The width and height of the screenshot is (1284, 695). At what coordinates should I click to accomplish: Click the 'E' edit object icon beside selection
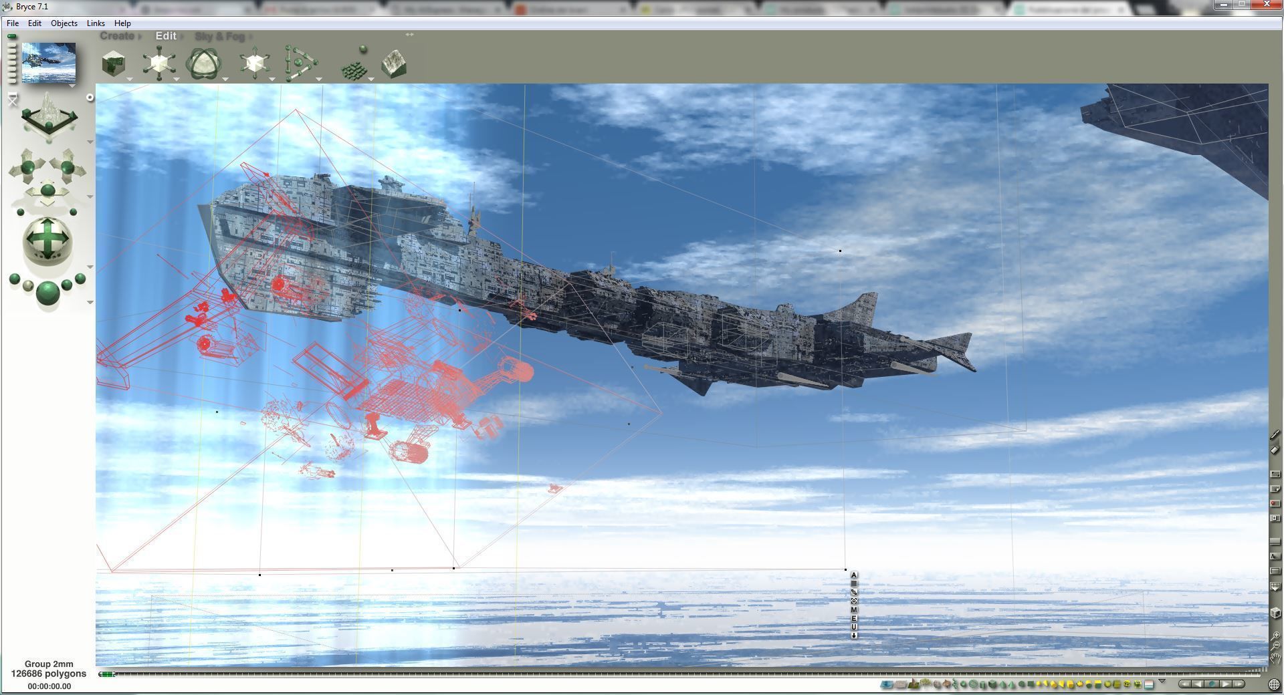[854, 618]
